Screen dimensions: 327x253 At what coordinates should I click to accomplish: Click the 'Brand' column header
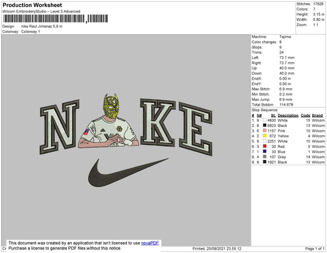(317, 116)
